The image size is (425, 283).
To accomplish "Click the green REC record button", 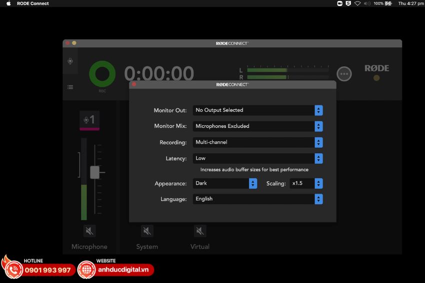I will [102, 74].
